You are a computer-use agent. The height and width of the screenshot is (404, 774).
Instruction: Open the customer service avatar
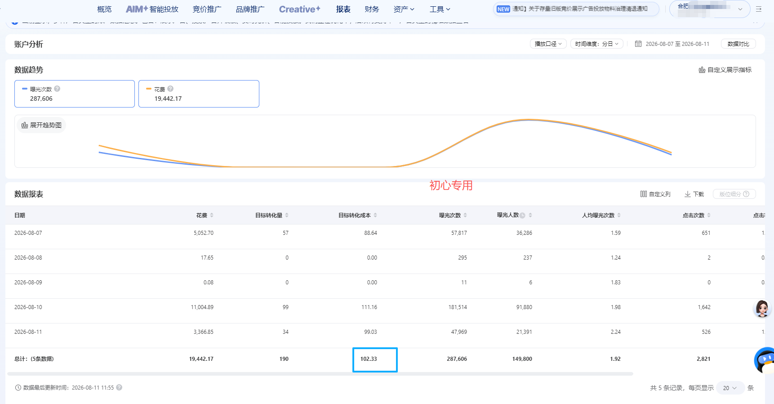762,308
